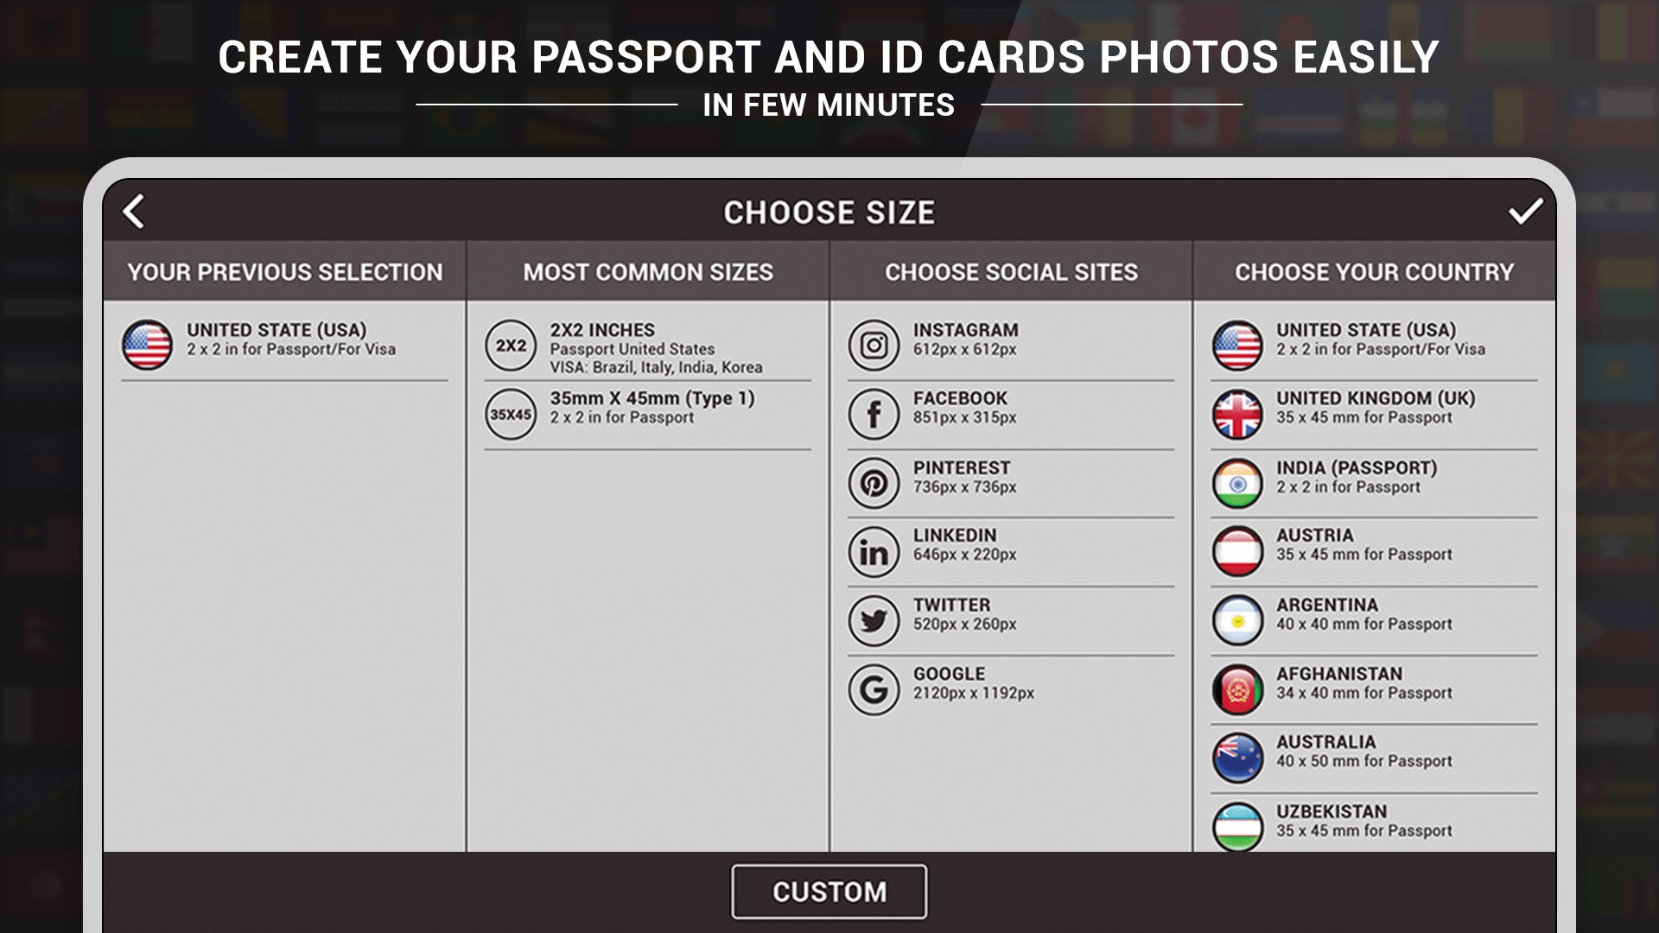Select the Australia flag icon
Viewport: 1659px width, 933px height.
pos(1237,758)
